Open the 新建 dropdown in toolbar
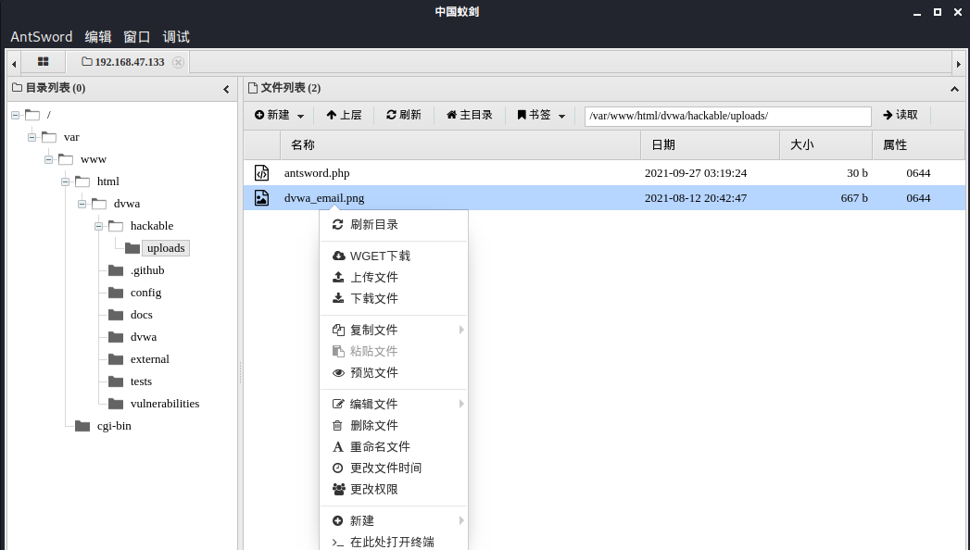This screenshot has width=970, height=550. click(x=279, y=115)
